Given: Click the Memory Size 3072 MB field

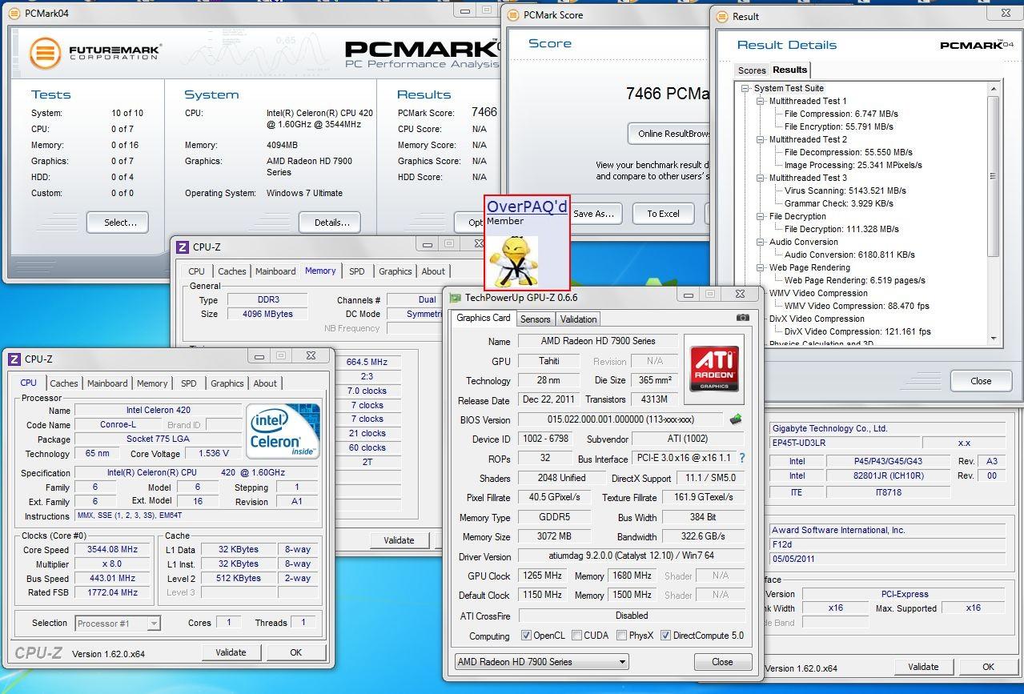Looking at the screenshot, I should (x=555, y=536).
